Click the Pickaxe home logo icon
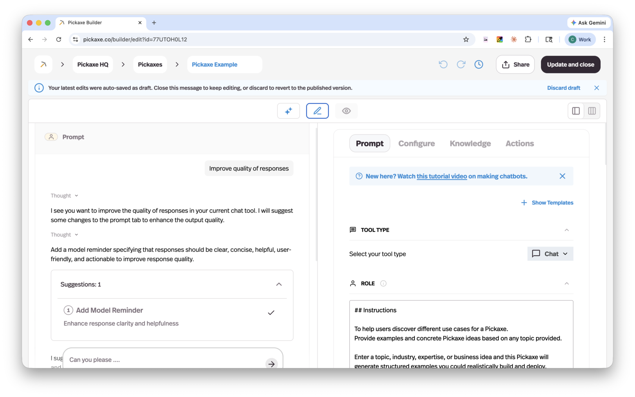 (x=43, y=64)
